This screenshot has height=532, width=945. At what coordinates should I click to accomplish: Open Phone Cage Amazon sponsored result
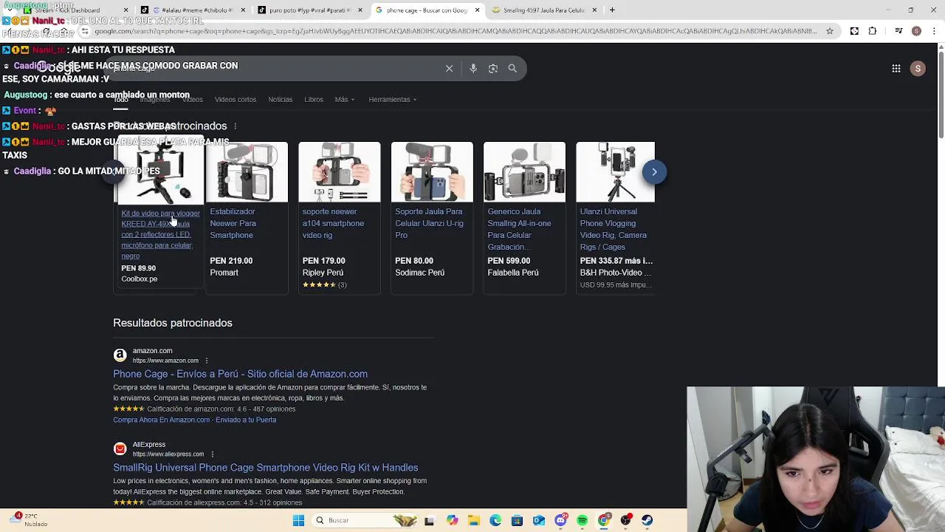tap(240, 374)
